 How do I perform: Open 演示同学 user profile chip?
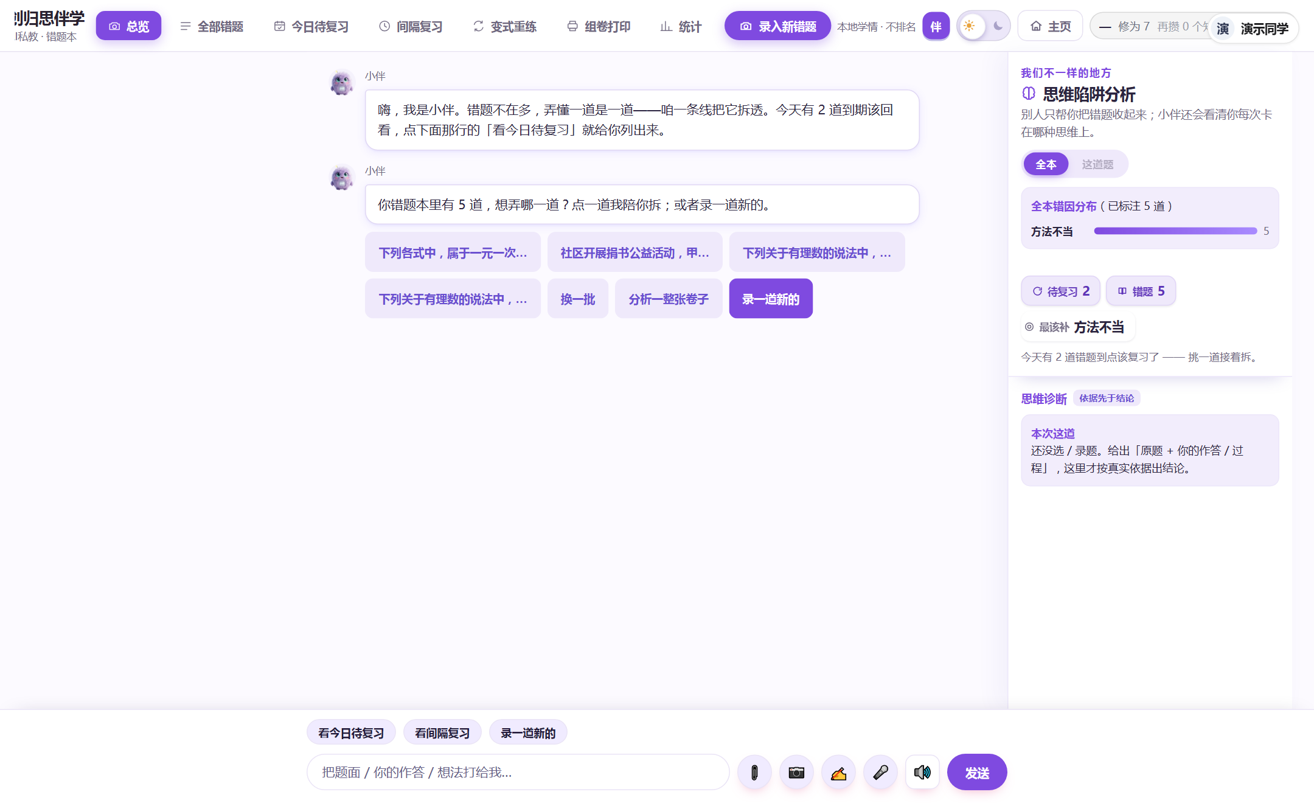pos(1254,29)
